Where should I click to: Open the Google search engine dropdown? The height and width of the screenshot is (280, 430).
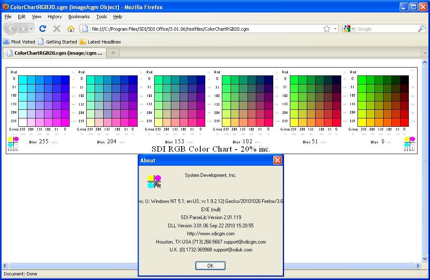[353, 29]
